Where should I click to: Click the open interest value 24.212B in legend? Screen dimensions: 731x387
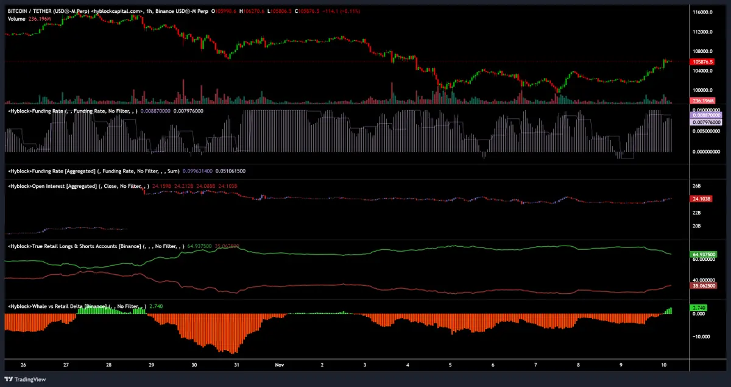[183, 186]
